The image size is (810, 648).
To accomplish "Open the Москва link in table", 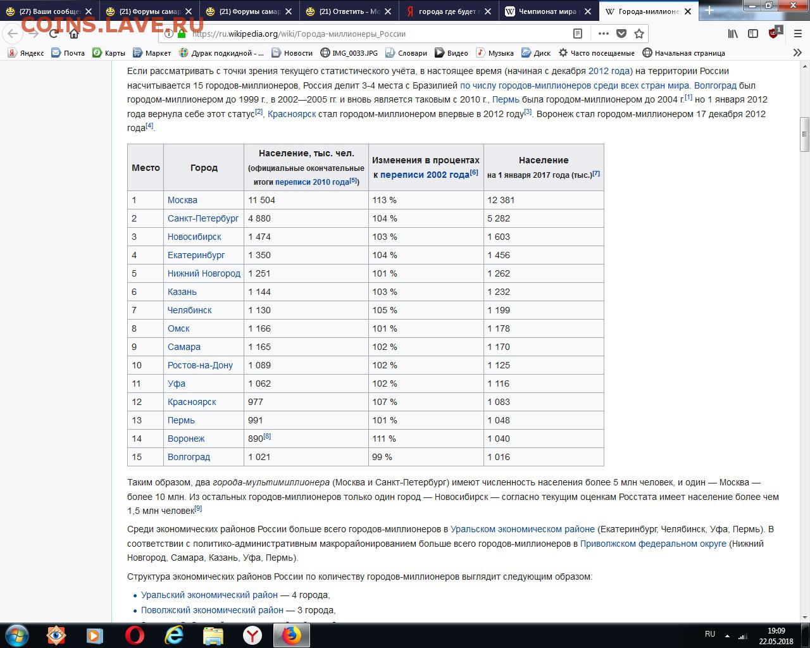I will pyautogui.click(x=182, y=200).
